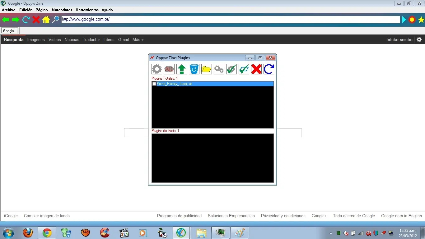Open Paint from the taskbar

click(240, 233)
